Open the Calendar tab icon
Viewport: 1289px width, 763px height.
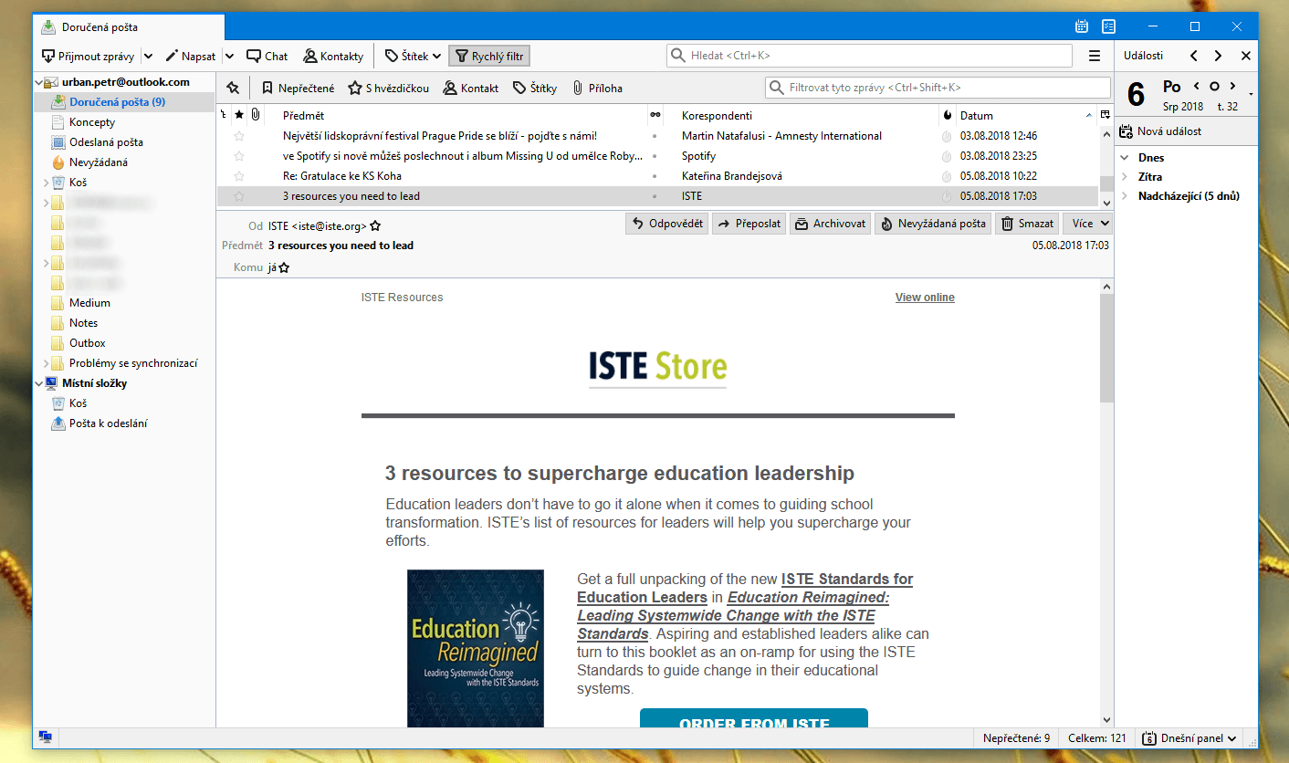tap(1082, 26)
